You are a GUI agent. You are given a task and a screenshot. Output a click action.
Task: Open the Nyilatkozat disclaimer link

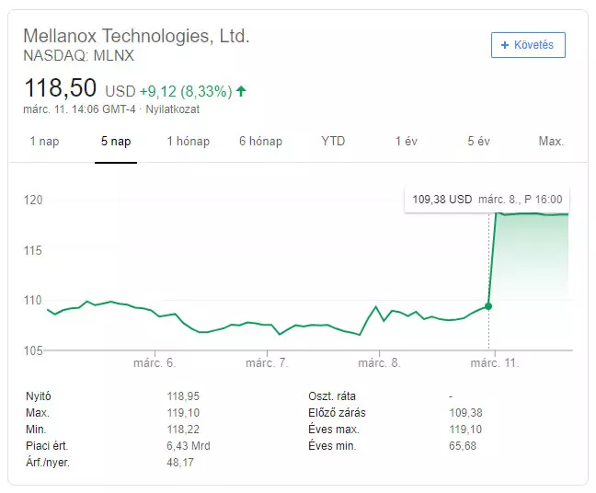[x=173, y=109]
